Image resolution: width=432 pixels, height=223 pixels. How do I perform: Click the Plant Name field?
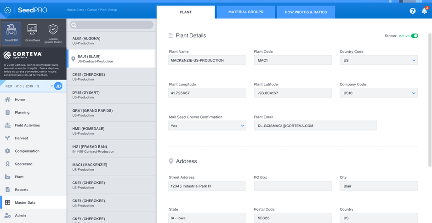click(207, 60)
